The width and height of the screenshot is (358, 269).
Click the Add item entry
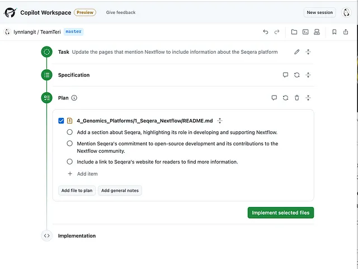click(x=87, y=174)
